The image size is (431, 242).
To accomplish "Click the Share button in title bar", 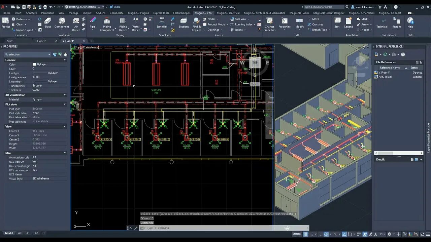I will click(115, 7).
